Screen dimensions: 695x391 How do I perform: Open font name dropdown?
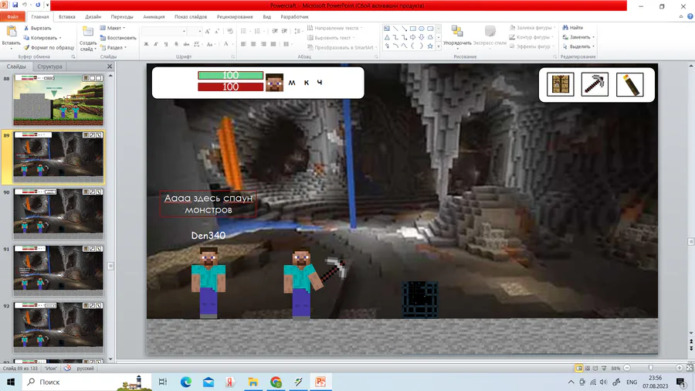click(x=184, y=32)
